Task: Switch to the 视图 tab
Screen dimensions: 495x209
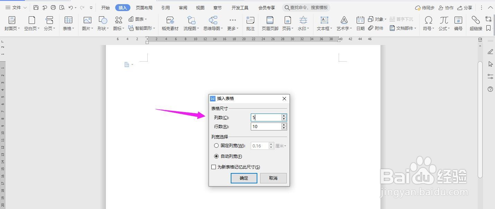Action: pos(200,8)
